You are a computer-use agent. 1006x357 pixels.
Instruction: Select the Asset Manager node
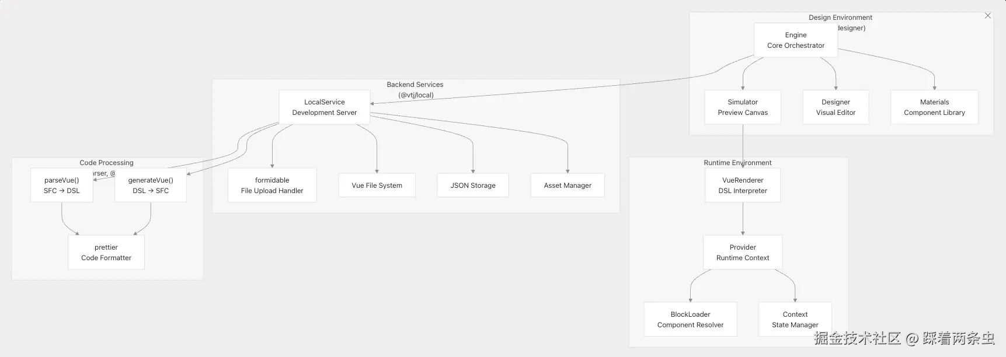(x=567, y=185)
